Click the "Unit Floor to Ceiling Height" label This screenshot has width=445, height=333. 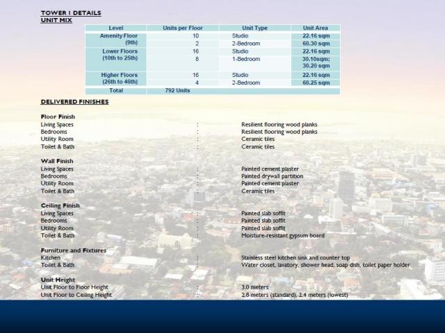point(76,295)
